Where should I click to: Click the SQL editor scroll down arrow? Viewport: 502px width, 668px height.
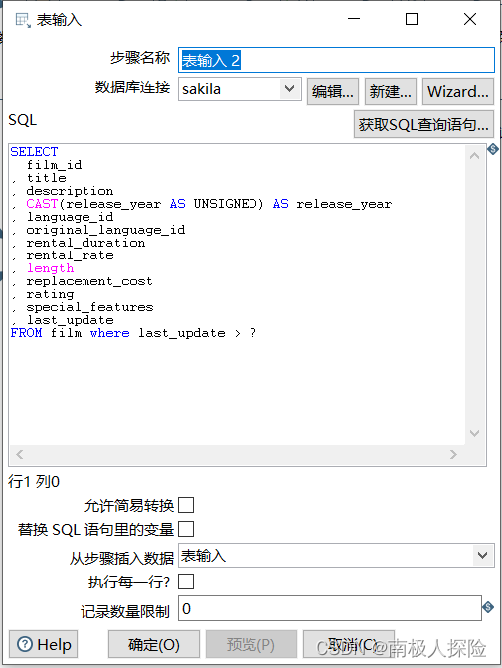475,433
